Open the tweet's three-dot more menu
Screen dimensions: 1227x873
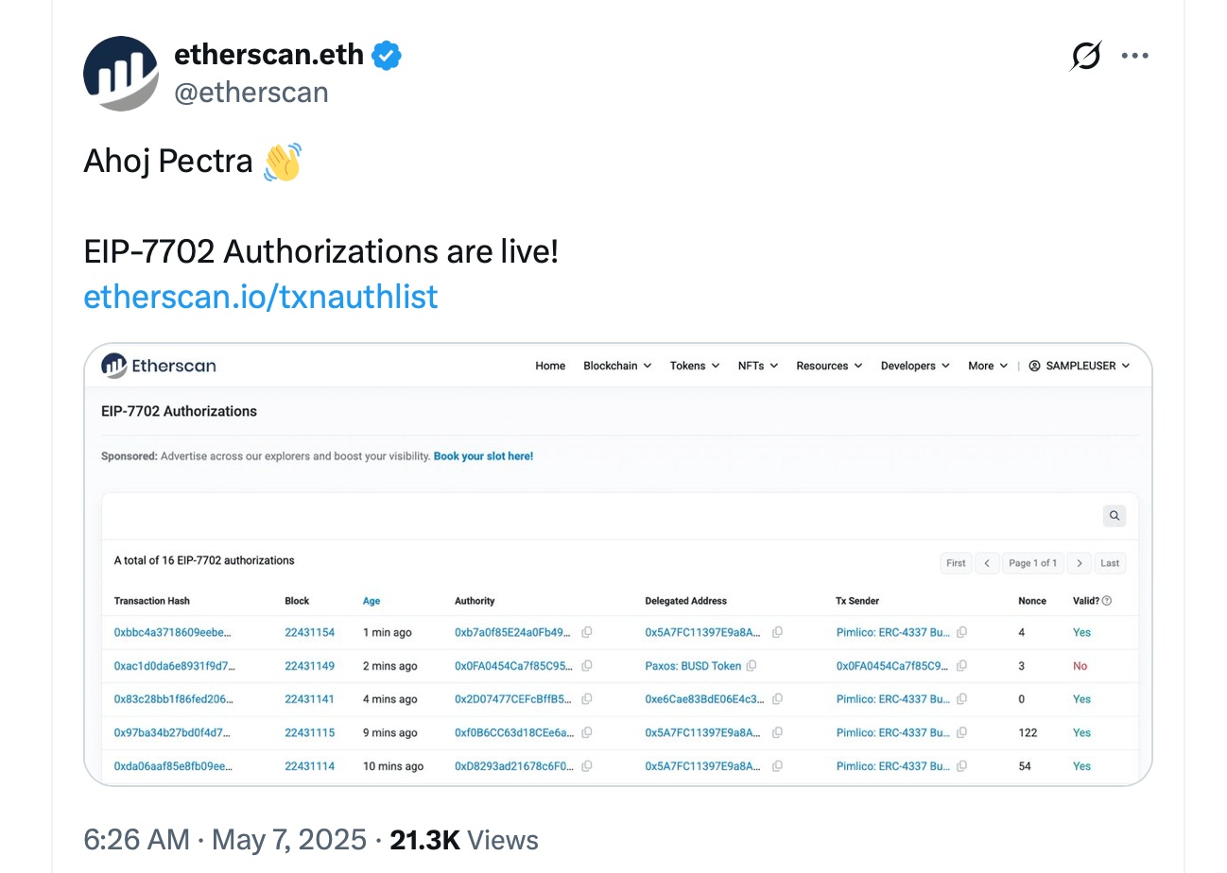pyautogui.click(x=1134, y=56)
